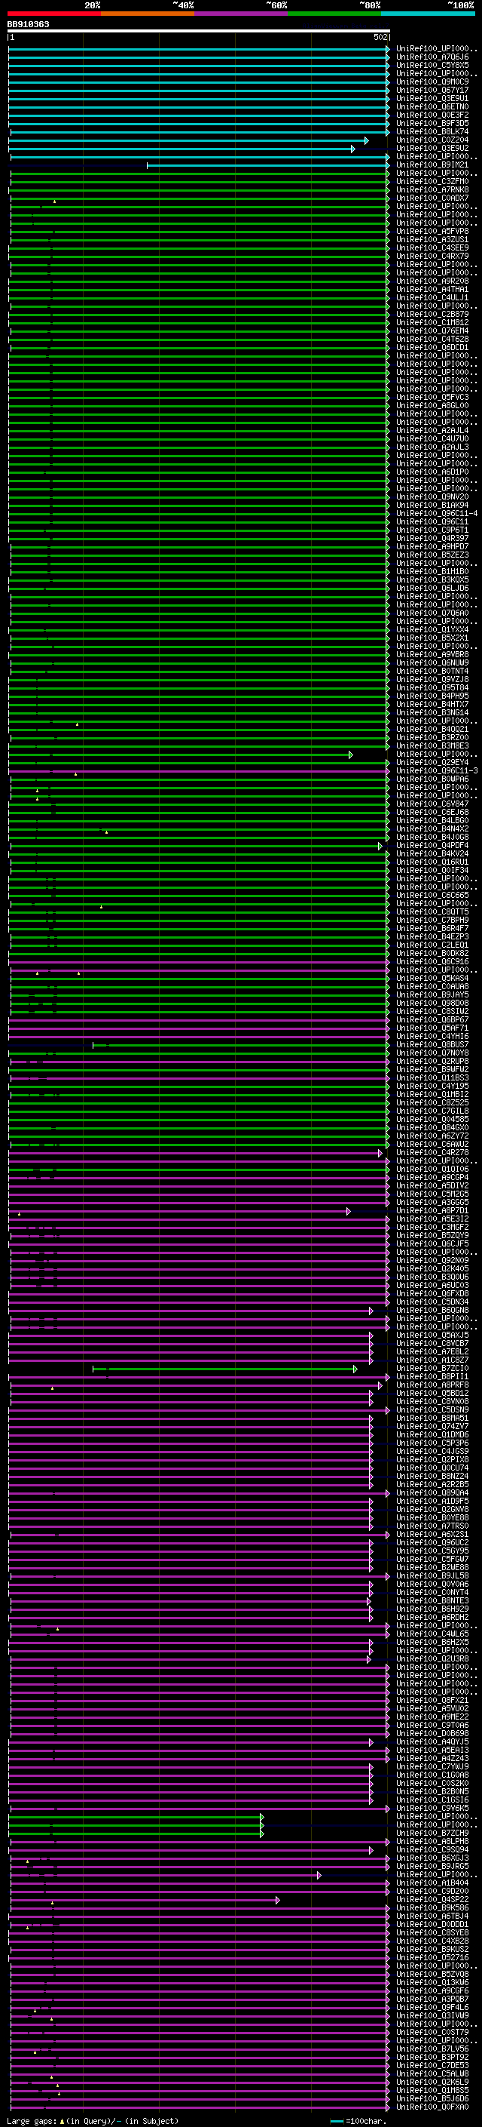This screenshot has width=482, height=2127.
Task: Select hit UniRef100_C4SEE9
Action: click(432, 247)
